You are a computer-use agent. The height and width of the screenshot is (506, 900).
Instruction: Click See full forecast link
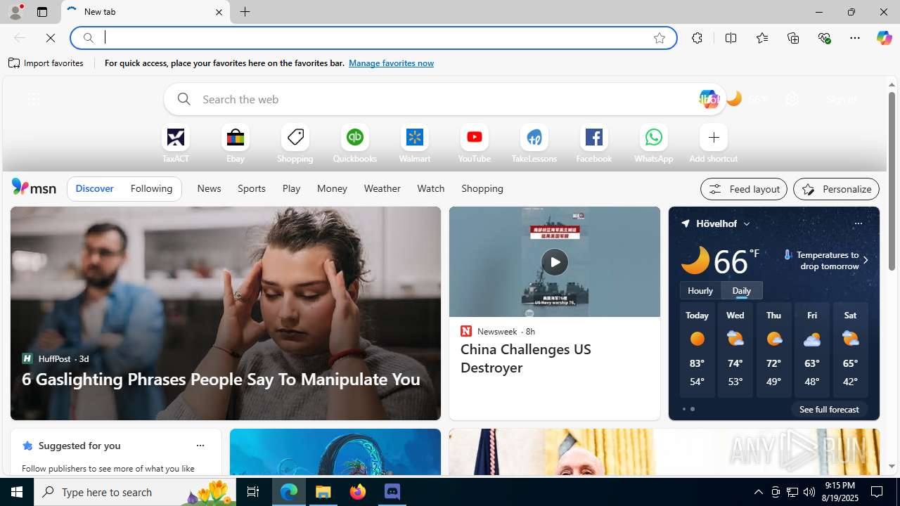click(829, 409)
